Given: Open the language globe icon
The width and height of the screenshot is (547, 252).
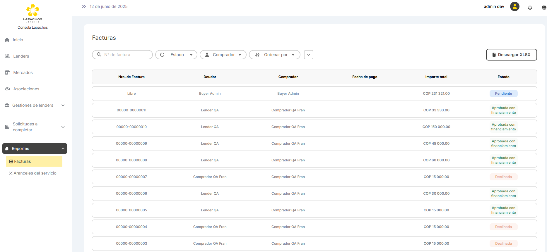Looking at the screenshot, I should click(544, 8).
